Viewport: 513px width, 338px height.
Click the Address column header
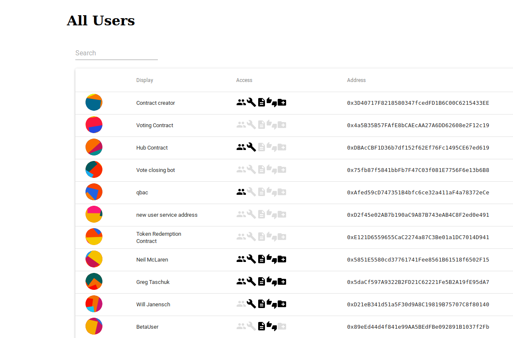[356, 80]
